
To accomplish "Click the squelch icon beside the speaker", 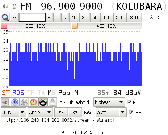I will click(14, 6).
